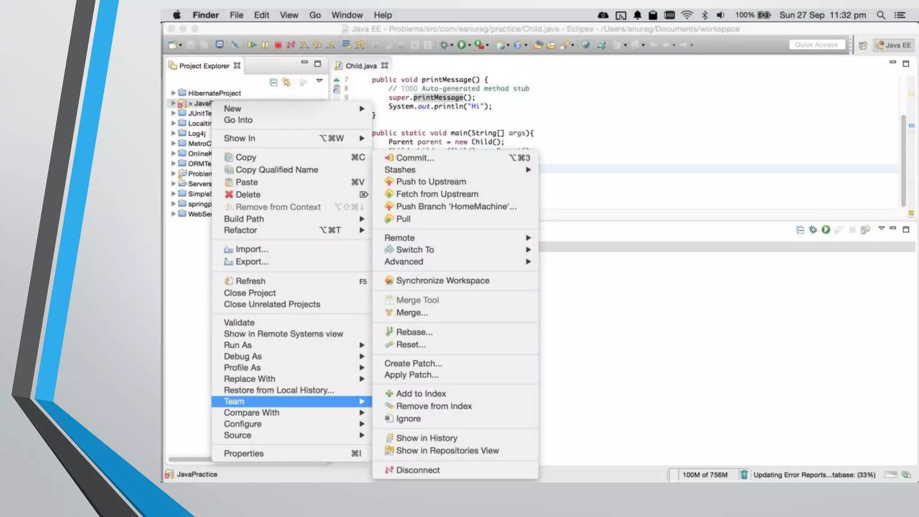The image size is (919, 517).
Task: Expand the Log4j project node
Action: pos(173,133)
